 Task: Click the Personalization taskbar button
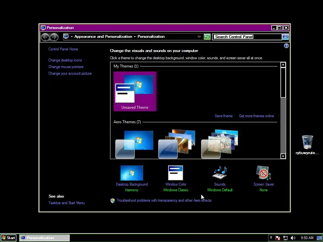[x=44, y=238]
